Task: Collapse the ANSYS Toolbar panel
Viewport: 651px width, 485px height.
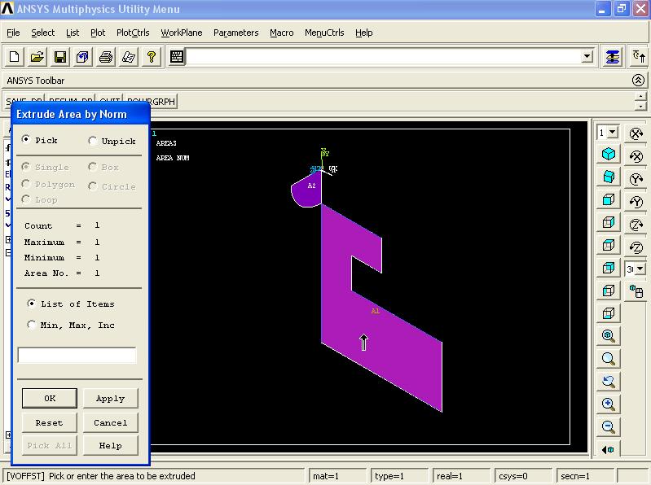Action: (x=638, y=80)
